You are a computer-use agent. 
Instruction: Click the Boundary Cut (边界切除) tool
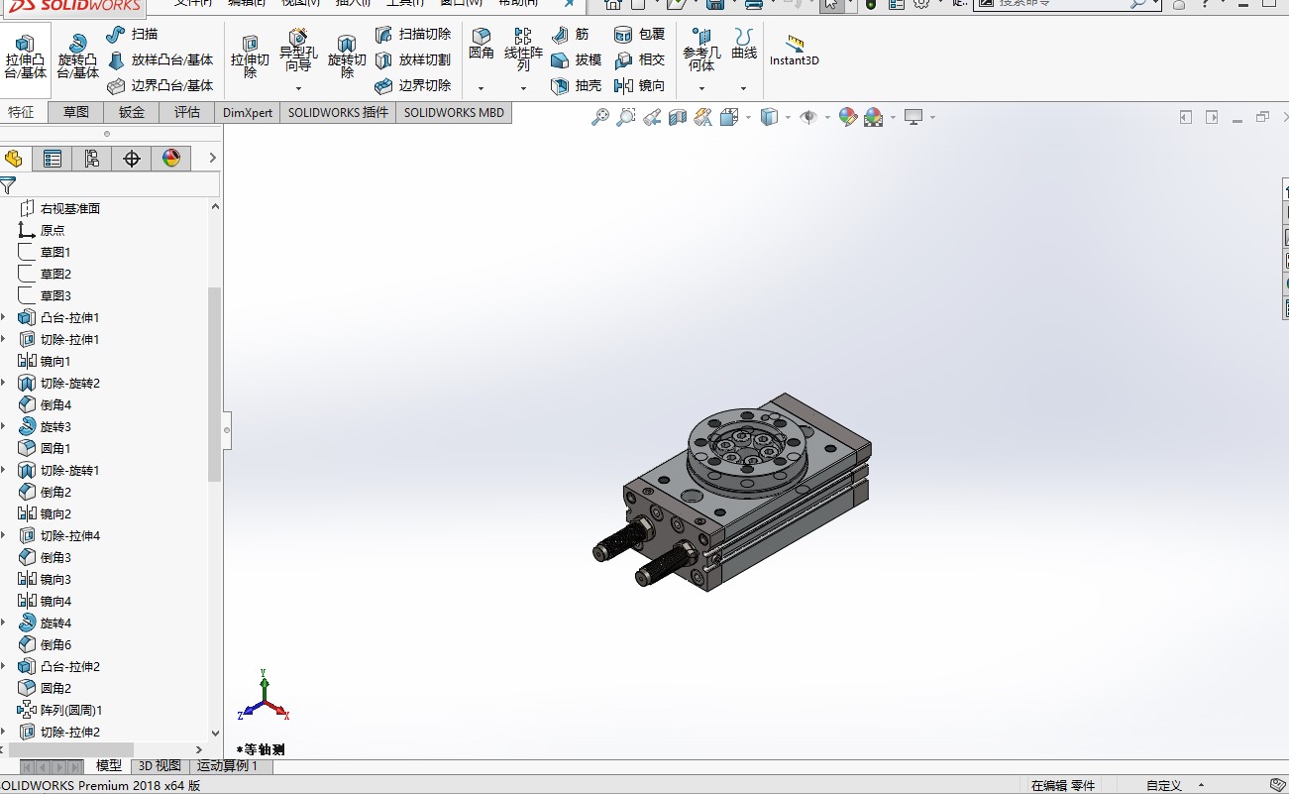coord(413,85)
